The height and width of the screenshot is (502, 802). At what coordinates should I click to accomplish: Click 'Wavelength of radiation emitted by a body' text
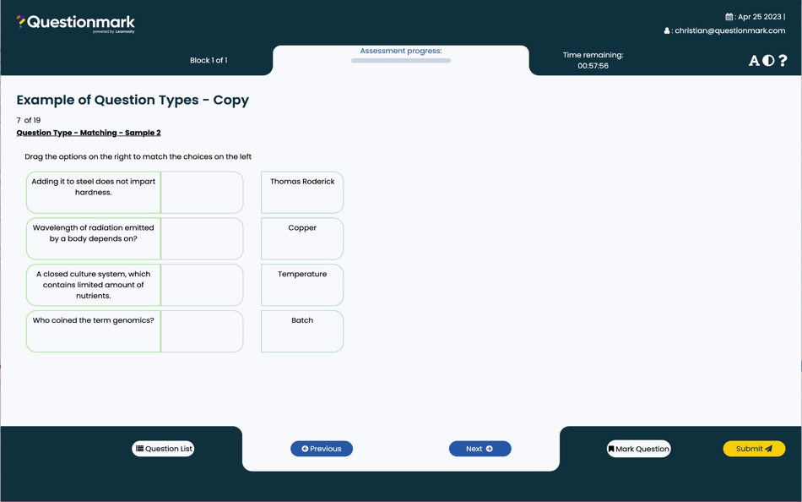click(93, 233)
